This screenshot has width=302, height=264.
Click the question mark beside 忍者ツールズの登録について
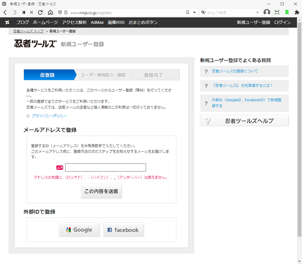[206, 72]
